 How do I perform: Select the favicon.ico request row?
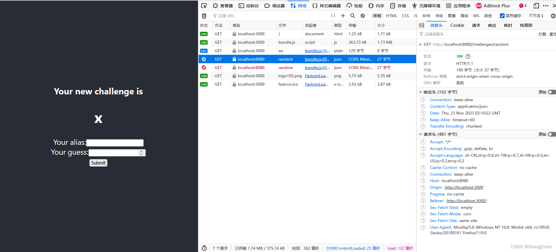(307, 84)
